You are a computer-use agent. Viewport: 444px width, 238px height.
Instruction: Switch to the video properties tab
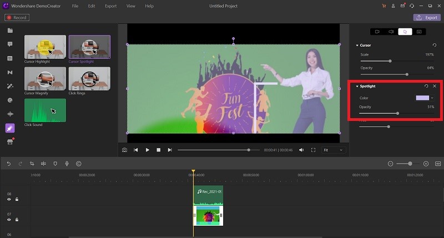tap(377, 32)
